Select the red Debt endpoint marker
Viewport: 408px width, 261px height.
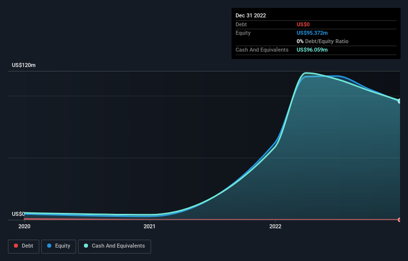click(400, 220)
